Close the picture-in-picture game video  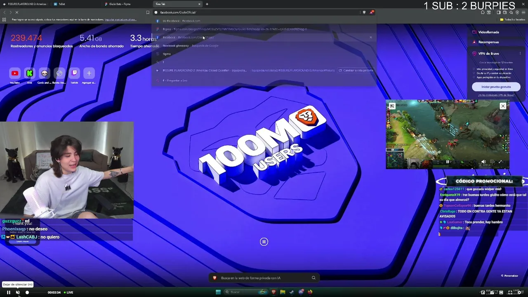503,106
